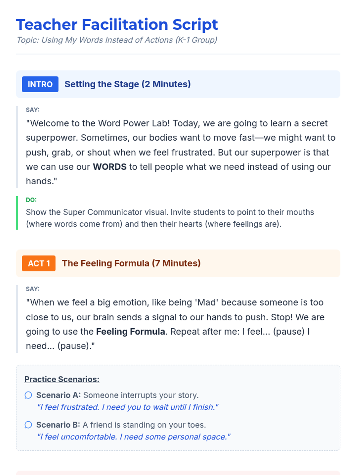Image resolution: width=356 pixels, height=475 pixels.
Task: Click the speech bubble icon beside Scenario A
Action: (x=28, y=395)
